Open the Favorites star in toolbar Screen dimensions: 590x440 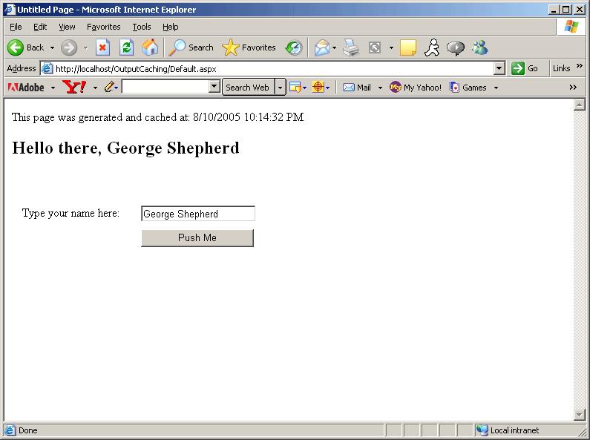tap(249, 47)
